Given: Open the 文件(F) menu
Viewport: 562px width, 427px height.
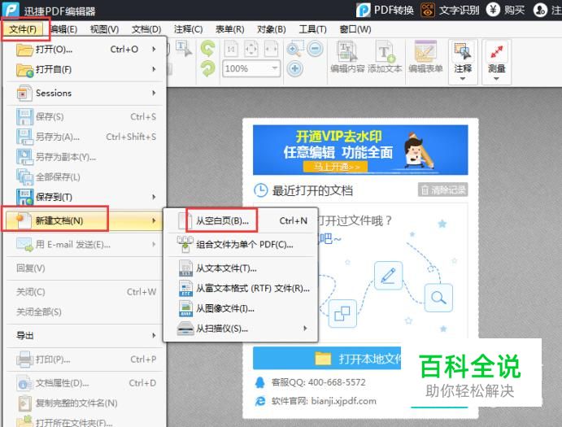Looking at the screenshot, I should [23, 29].
